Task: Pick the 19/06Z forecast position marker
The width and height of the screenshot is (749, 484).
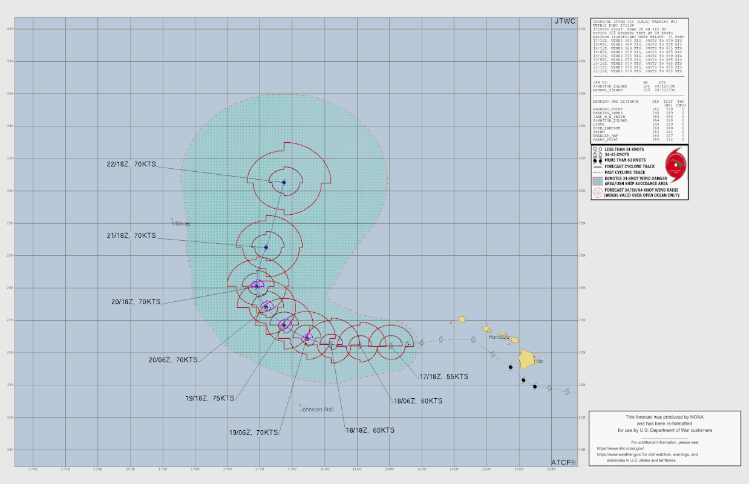Action: (x=307, y=338)
